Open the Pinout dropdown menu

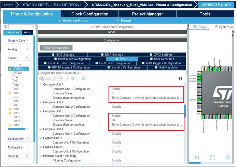[124, 21]
